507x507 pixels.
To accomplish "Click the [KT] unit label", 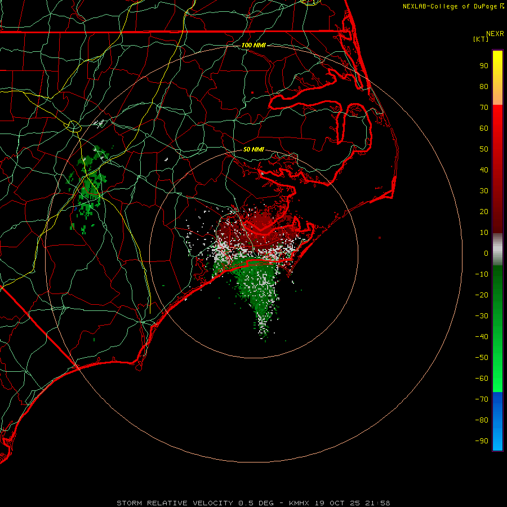I will 481,39.
